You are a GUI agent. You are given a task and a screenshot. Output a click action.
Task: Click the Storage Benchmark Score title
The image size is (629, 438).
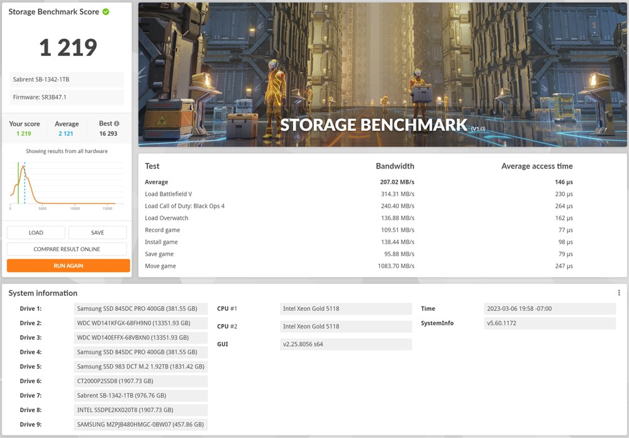point(53,12)
